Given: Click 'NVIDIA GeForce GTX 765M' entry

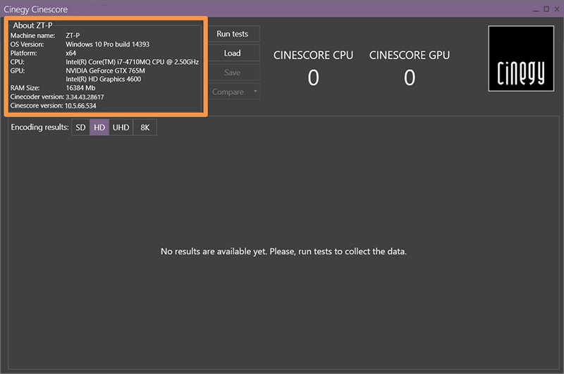Looking at the screenshot, I should (105, 70).
